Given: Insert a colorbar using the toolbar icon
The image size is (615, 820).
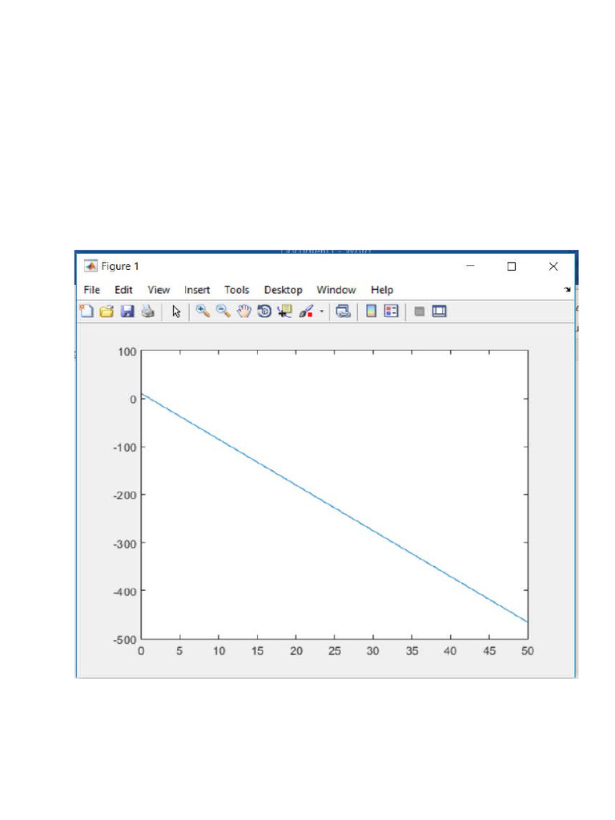Looking at the screenshot, I should (x=371, y=312).
